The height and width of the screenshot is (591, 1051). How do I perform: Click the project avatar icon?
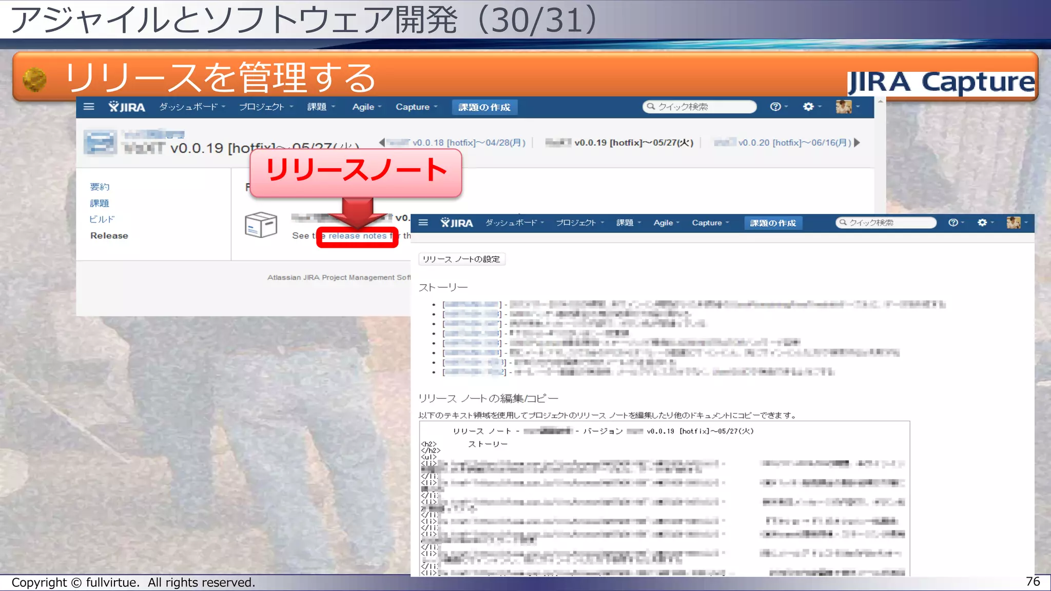tap(100, 142)
